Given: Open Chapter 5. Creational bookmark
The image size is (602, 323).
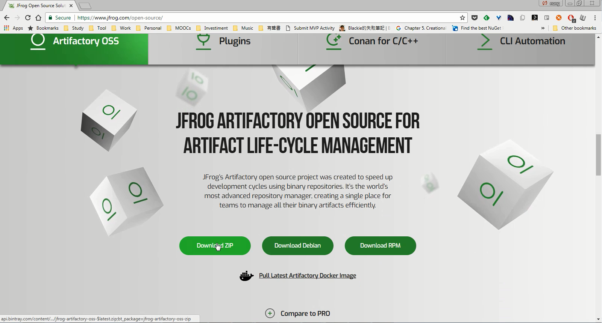Looking at the screenshot, I should [x=421, y=28].
